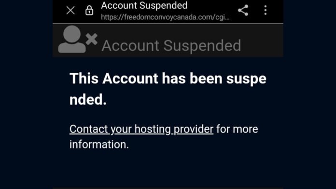Click the nded. line of the bold heading
The image size is (336, 189).
[x=88, y=100]
